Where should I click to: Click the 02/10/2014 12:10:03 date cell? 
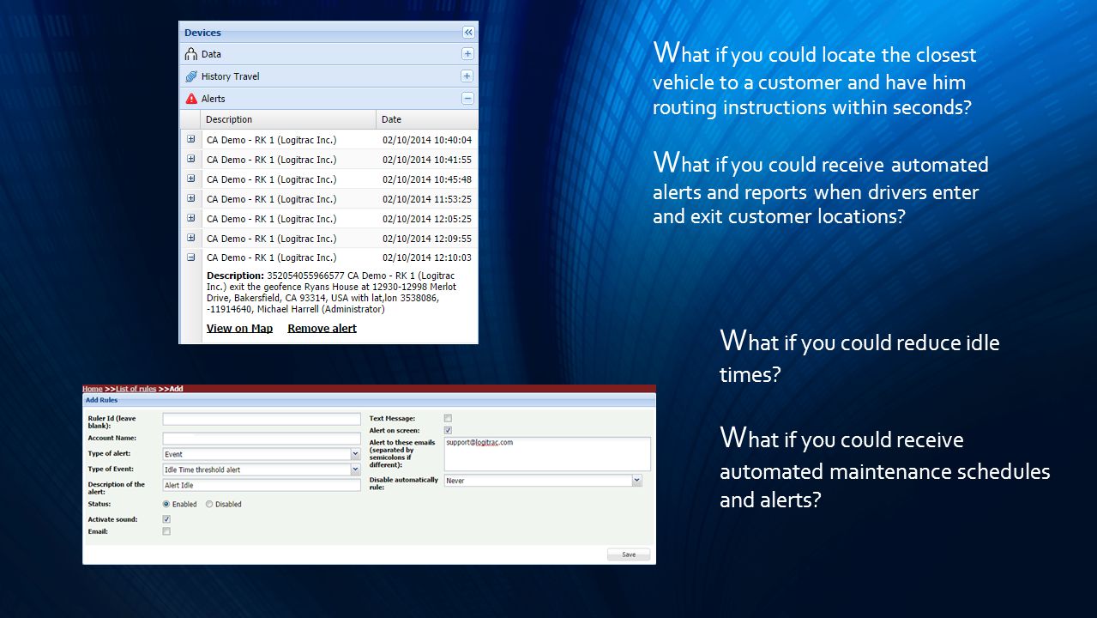pyautogui.click(x=427, y=257)
